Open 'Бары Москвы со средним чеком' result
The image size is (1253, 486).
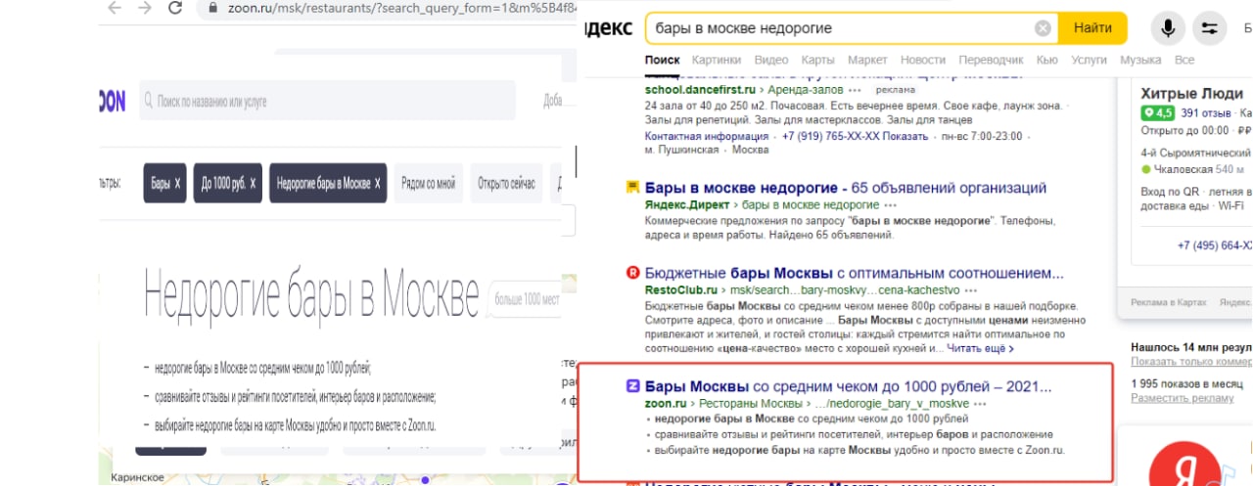pyautogui.click(x=849, y=385)
